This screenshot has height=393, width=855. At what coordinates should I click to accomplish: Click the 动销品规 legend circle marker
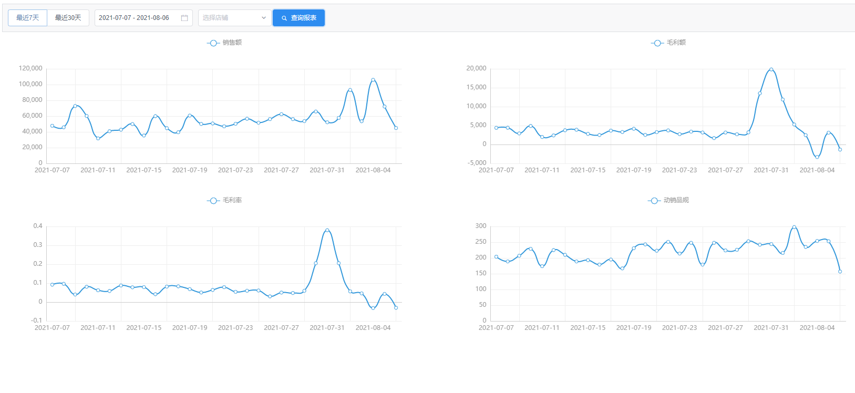tap(654, 201)
